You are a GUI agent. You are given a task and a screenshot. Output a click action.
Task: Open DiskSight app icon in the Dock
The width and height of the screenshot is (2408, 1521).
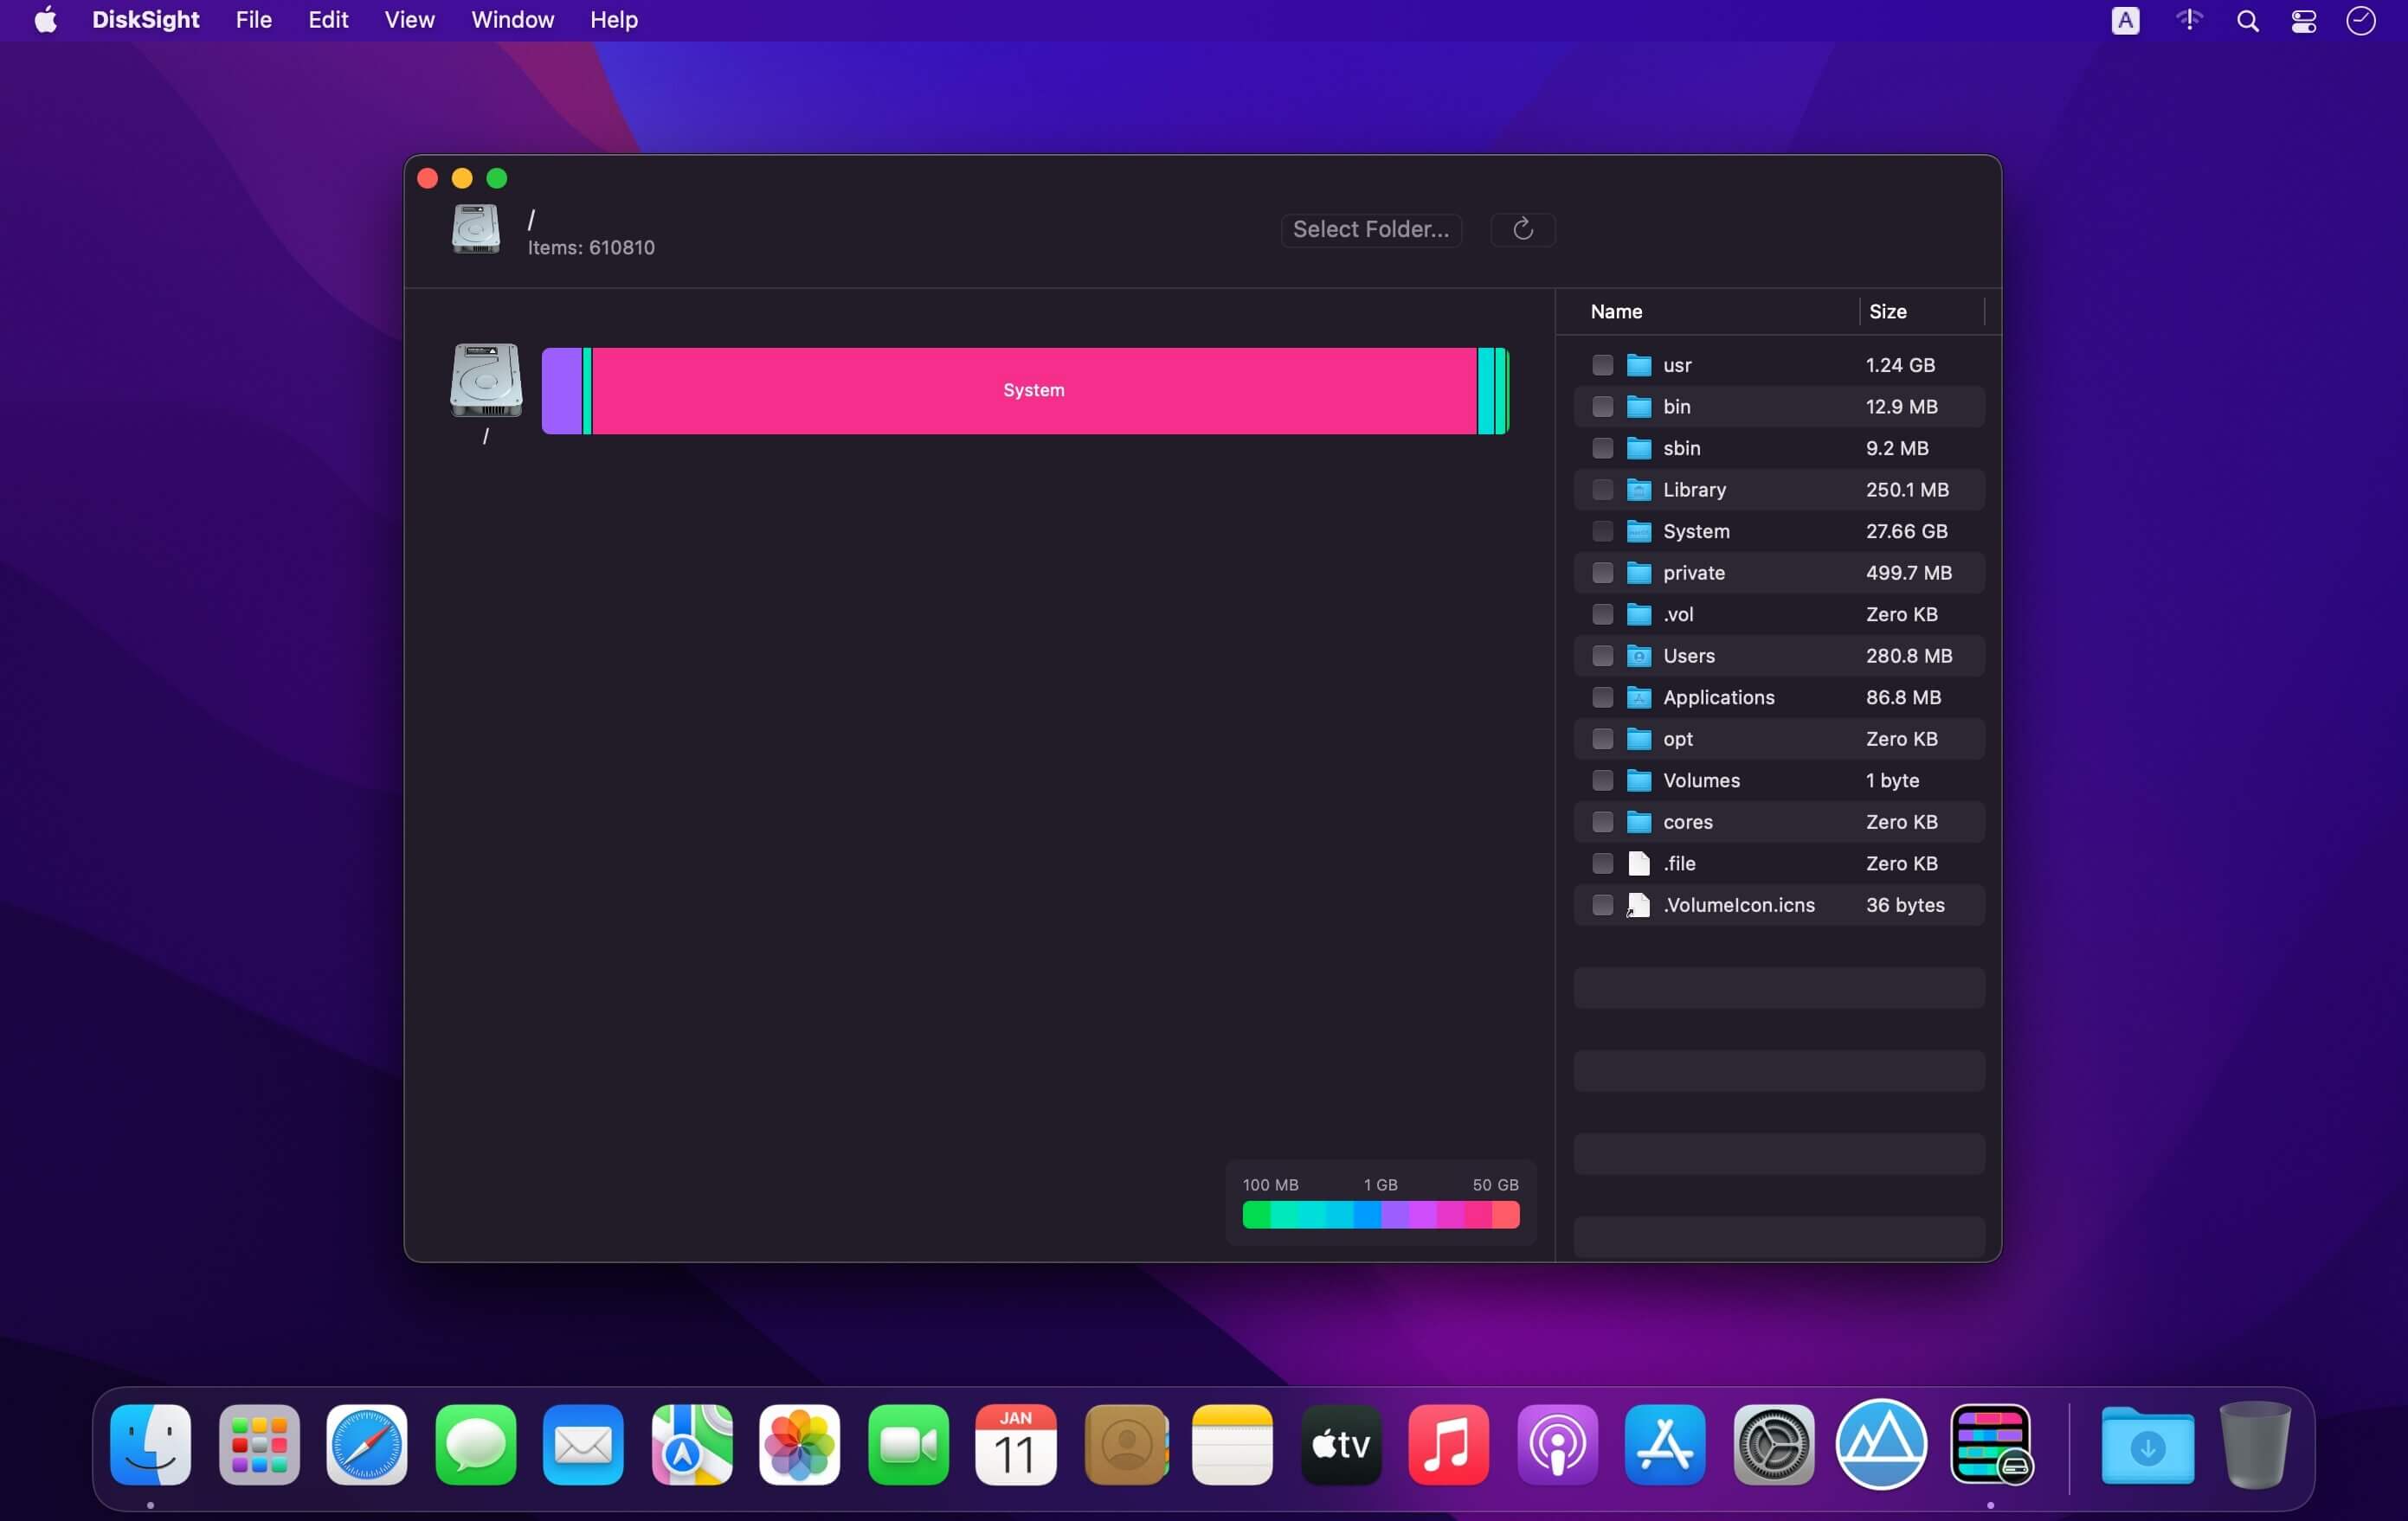pyautogui.click(x=1990, y=1445)
